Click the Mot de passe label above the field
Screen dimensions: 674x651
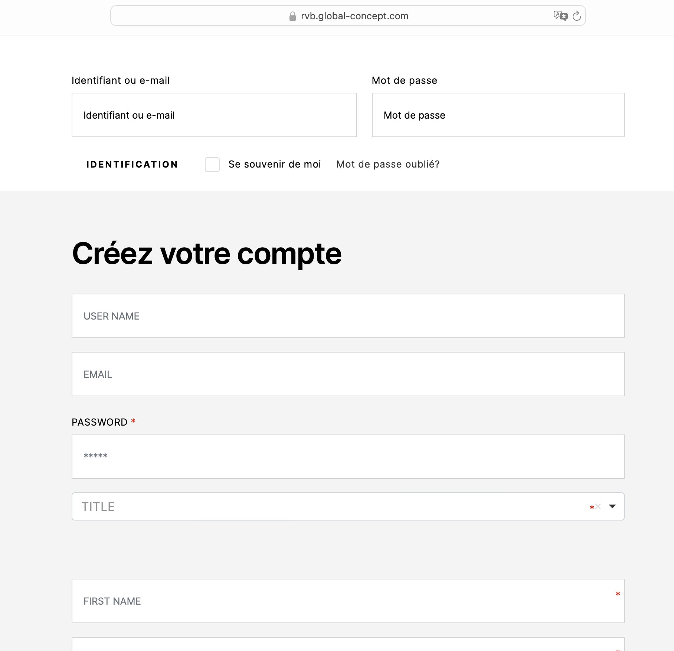click(405, 80)
